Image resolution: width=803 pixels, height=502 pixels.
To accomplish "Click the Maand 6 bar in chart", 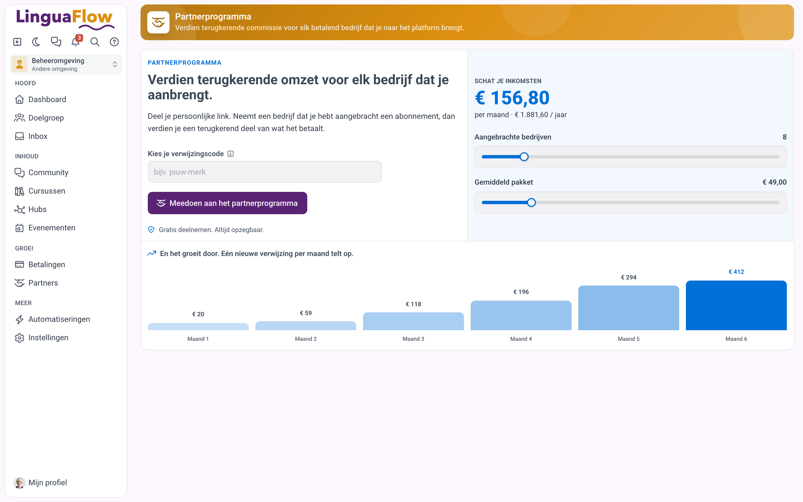I will (x=736, y=305).
